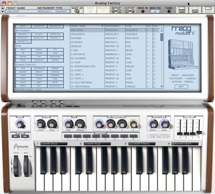Select Snapshot button 1
The width and height of the screenshot is (215, 194).
click(68, 136)
